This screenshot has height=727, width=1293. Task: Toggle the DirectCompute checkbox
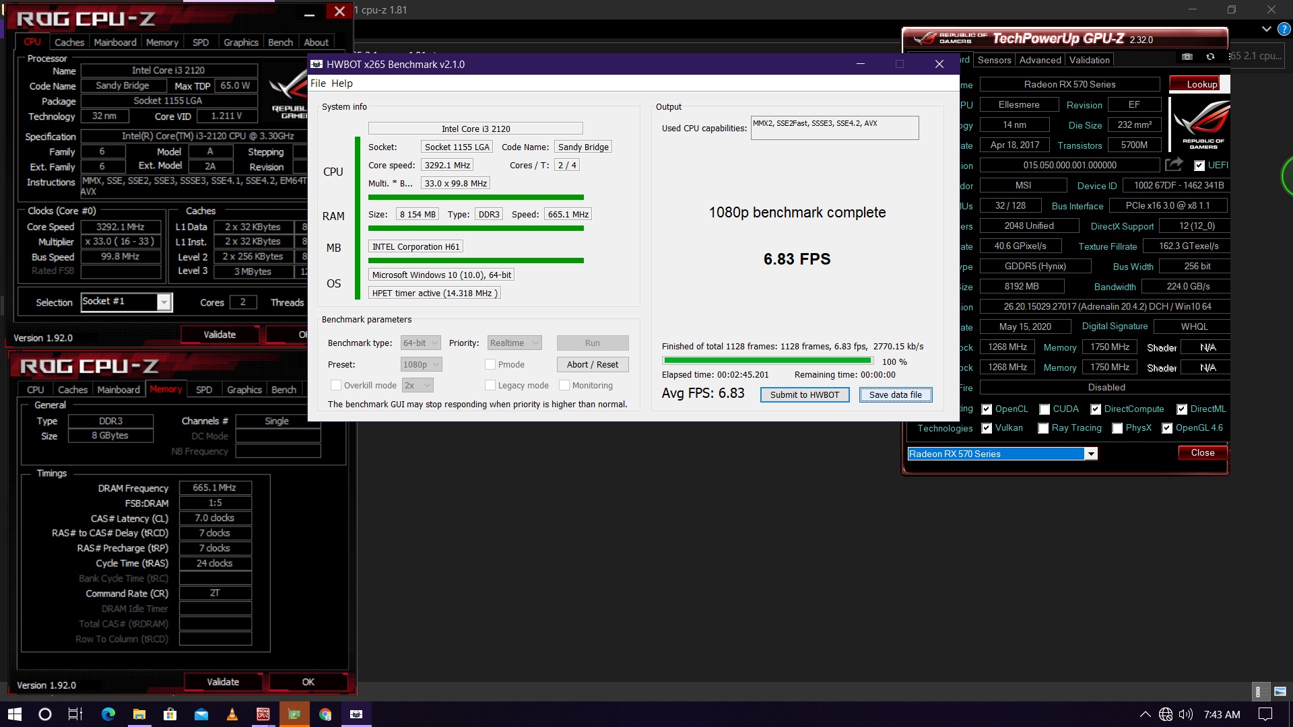click(1096, 409)
